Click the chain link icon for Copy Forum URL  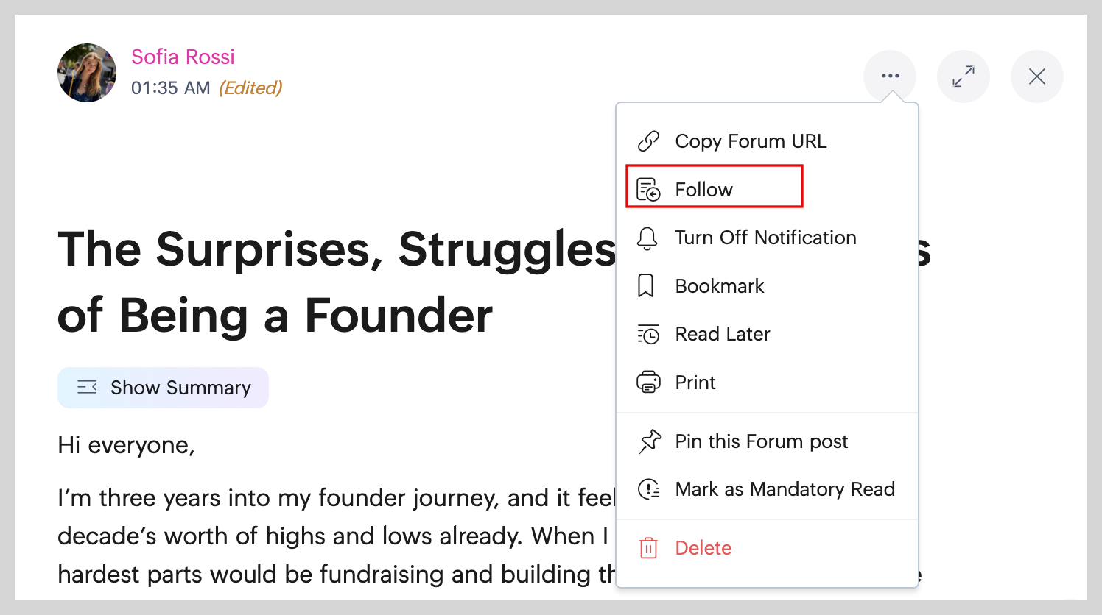pos(648,141)
